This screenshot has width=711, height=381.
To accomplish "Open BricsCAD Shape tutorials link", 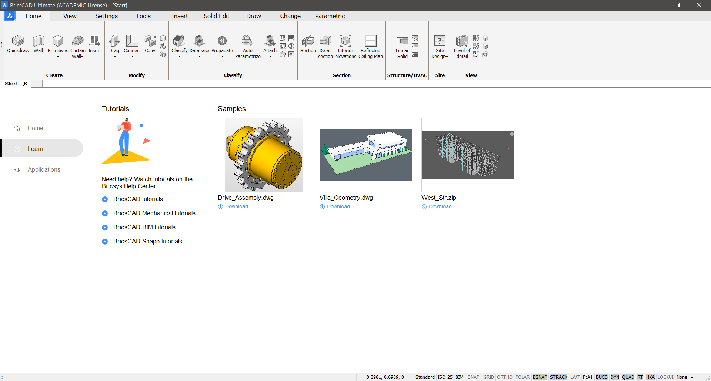I will tap(148, 242).
